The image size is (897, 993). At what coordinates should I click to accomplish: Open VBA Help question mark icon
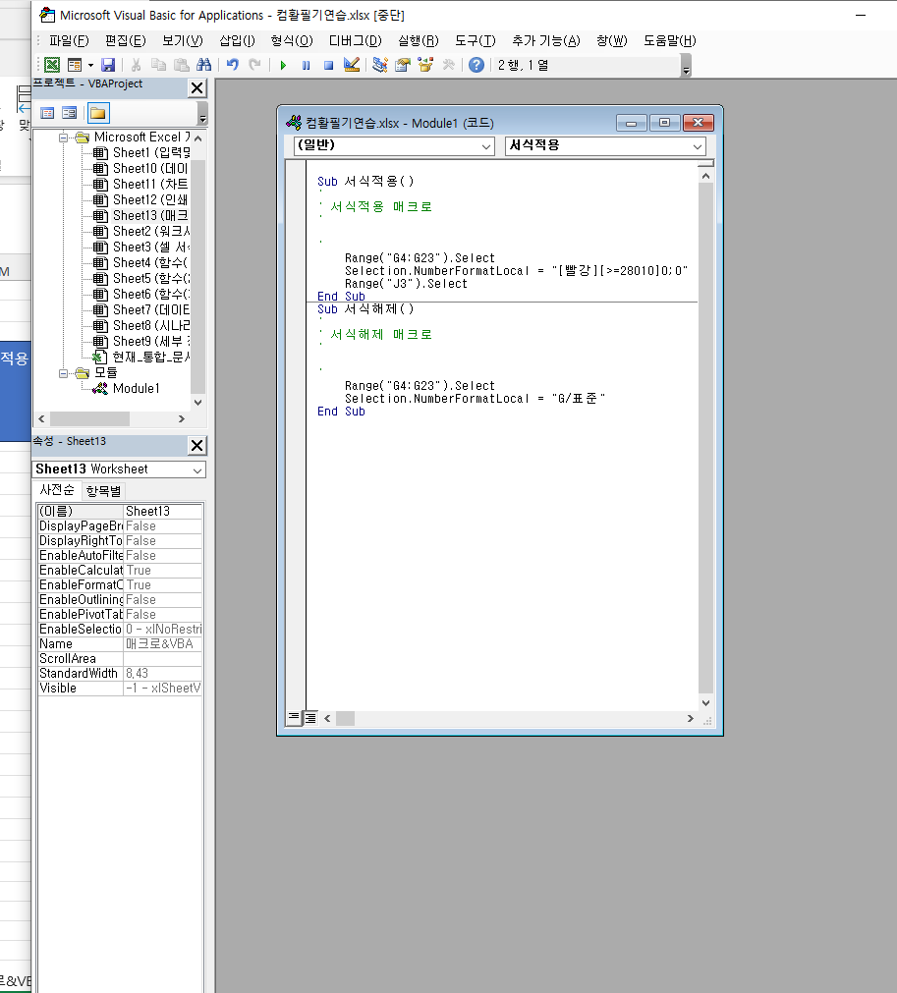[x=477, y=65]
